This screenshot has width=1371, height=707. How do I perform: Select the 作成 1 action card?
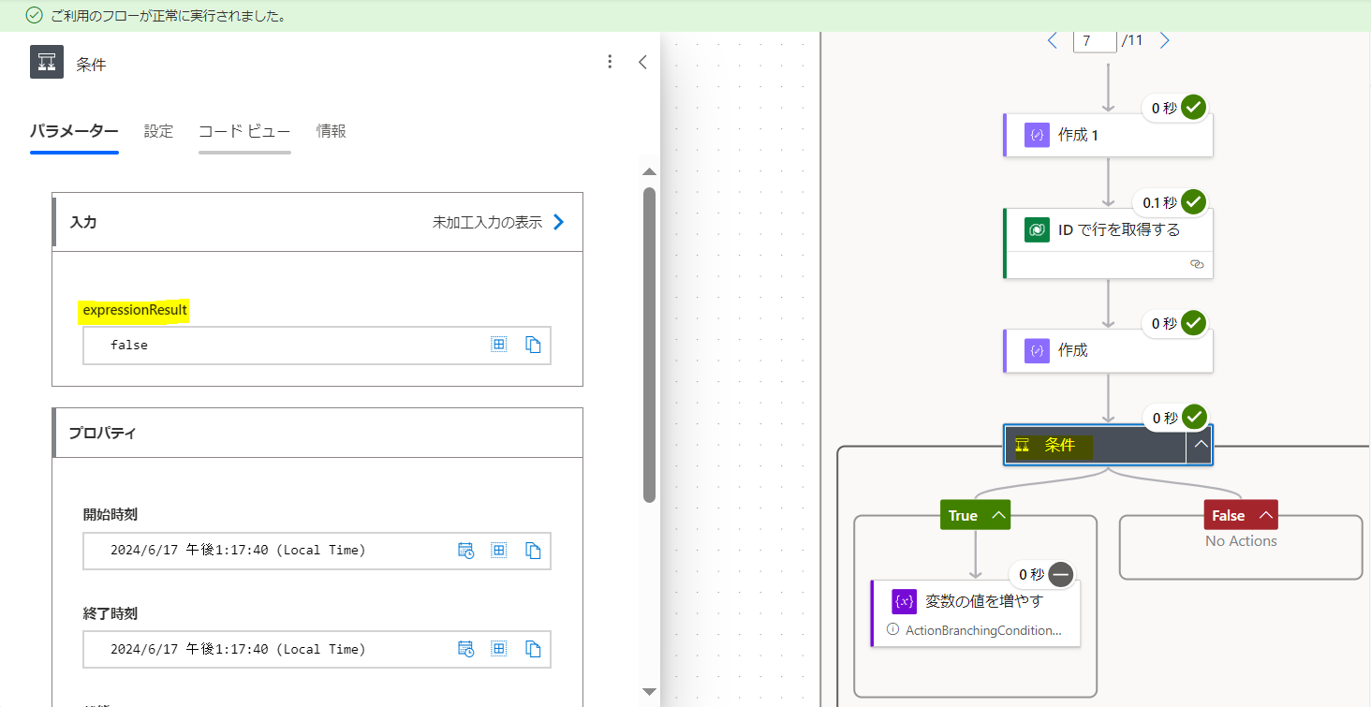pos(1108,135)
